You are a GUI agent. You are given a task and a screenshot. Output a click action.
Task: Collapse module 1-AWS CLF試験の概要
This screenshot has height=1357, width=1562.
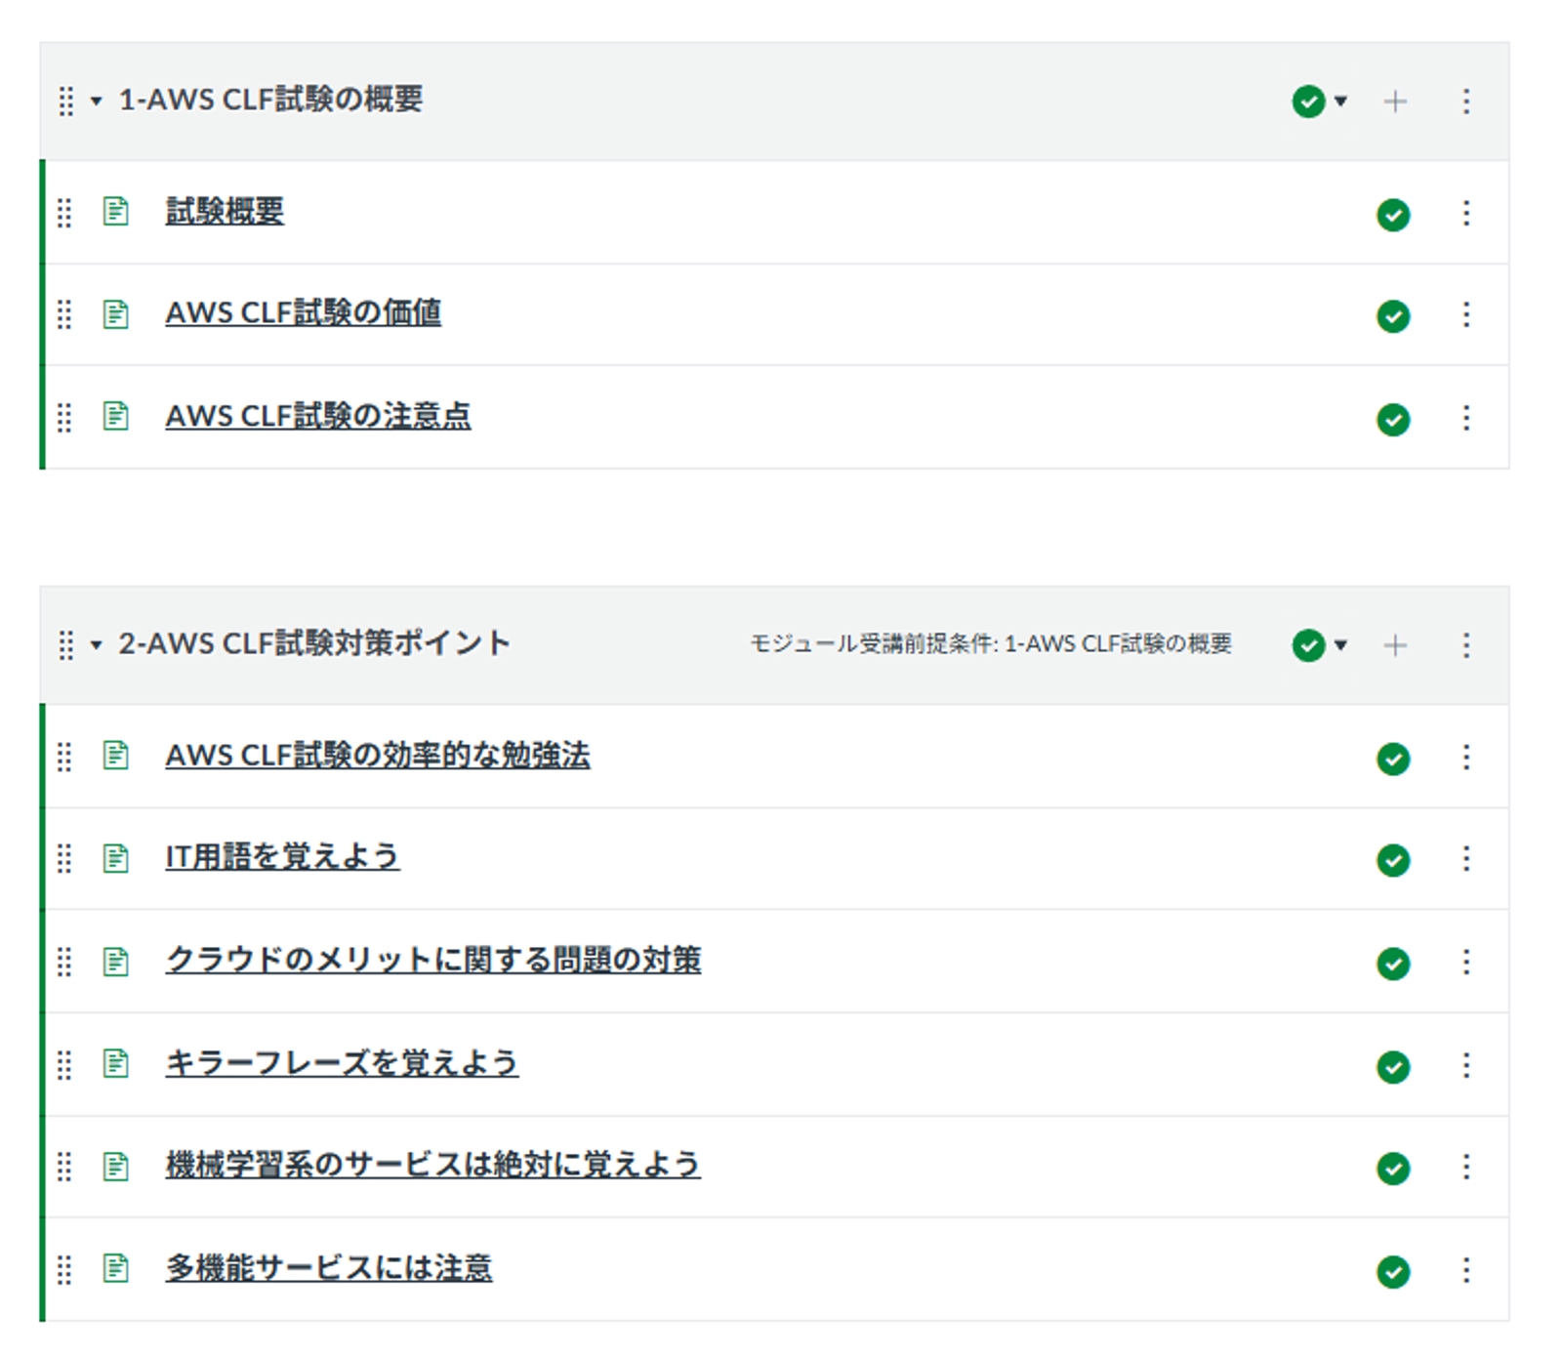click(95, 101)
